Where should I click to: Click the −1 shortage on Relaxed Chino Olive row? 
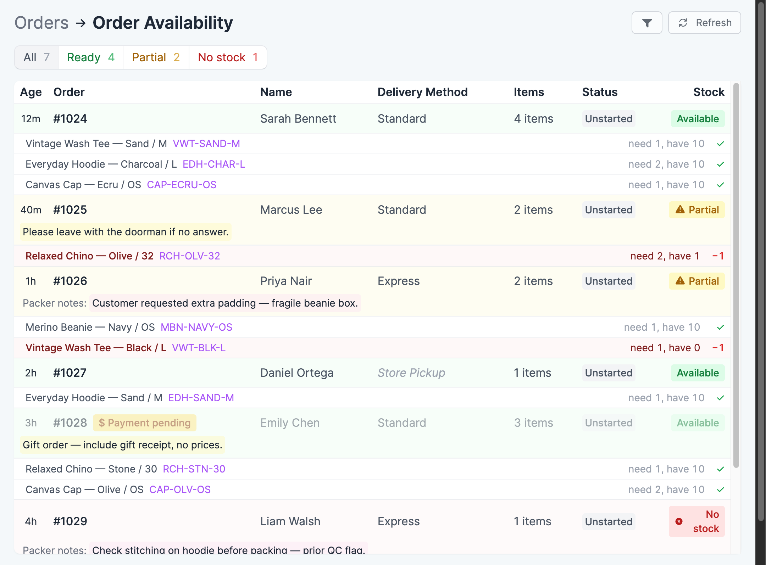tap(718, 256)
